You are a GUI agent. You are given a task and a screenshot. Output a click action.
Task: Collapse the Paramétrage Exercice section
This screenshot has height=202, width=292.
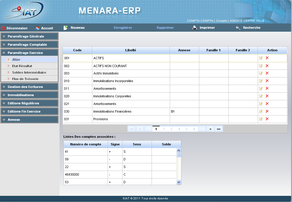tap(29, 53)
